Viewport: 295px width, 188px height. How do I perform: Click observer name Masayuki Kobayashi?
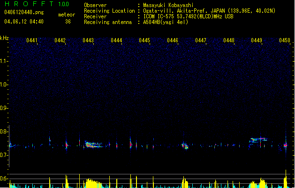[x=168, y=5]
